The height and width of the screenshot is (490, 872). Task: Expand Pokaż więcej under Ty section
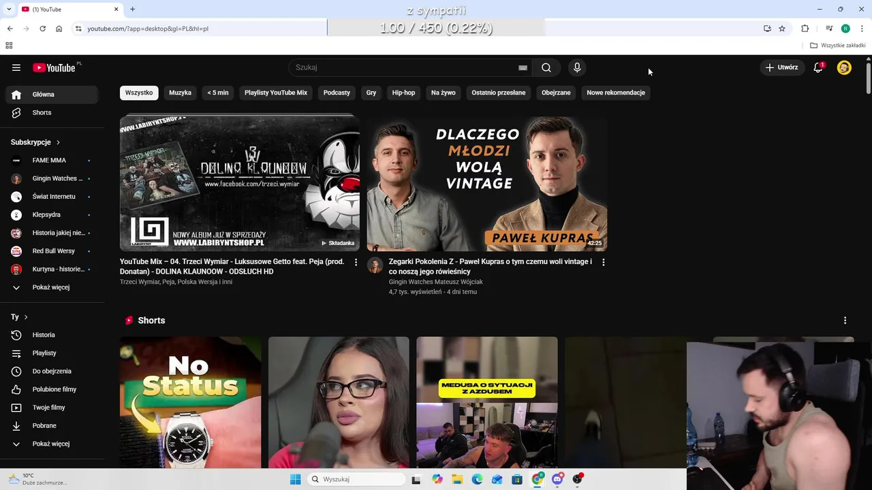pos(52,444)
